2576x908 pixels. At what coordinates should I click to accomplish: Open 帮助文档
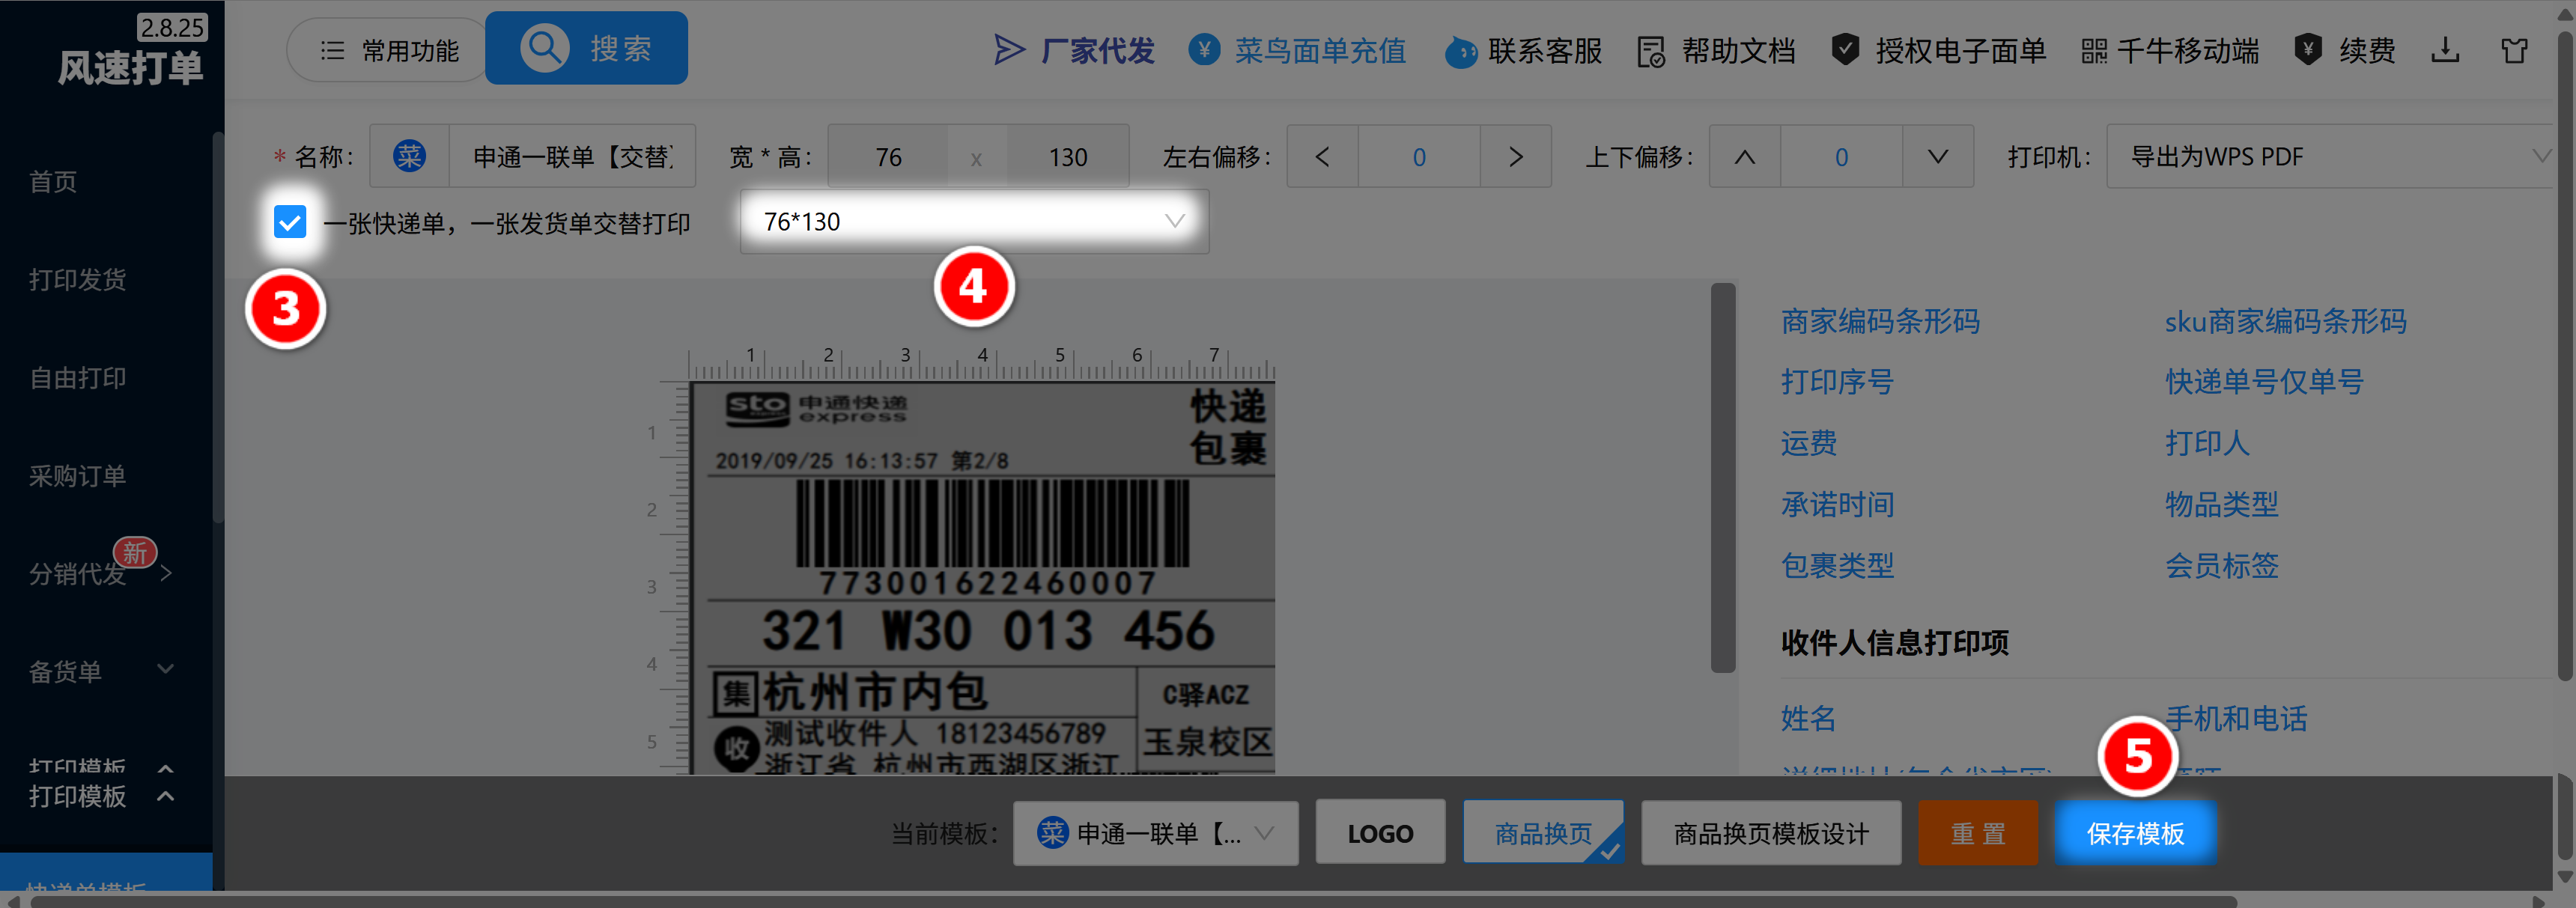click(x=1738, y=50)
